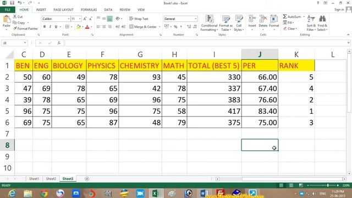Open the Format cells menu

pyautogui.click(x=274, y=23)
